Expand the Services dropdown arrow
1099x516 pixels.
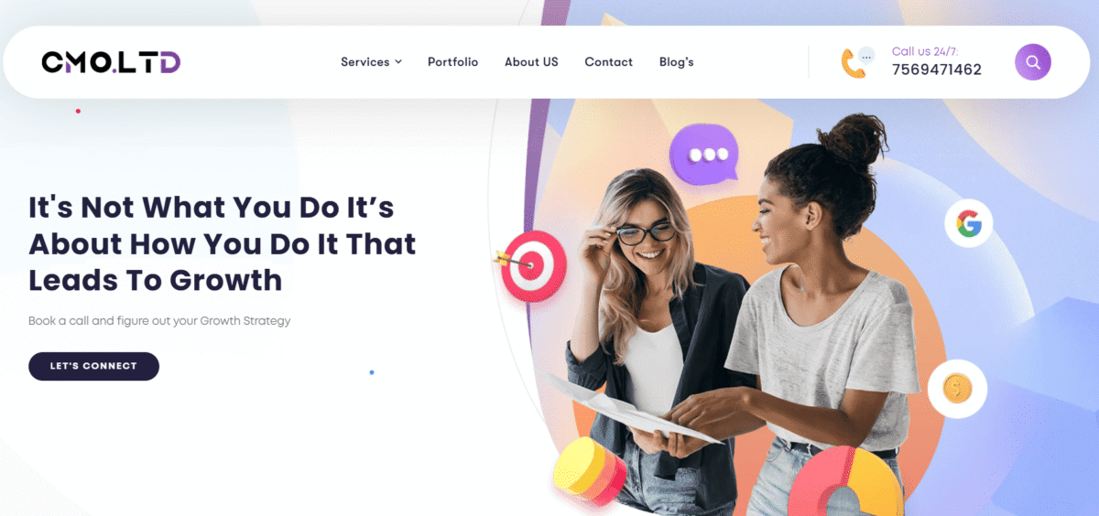398,62
